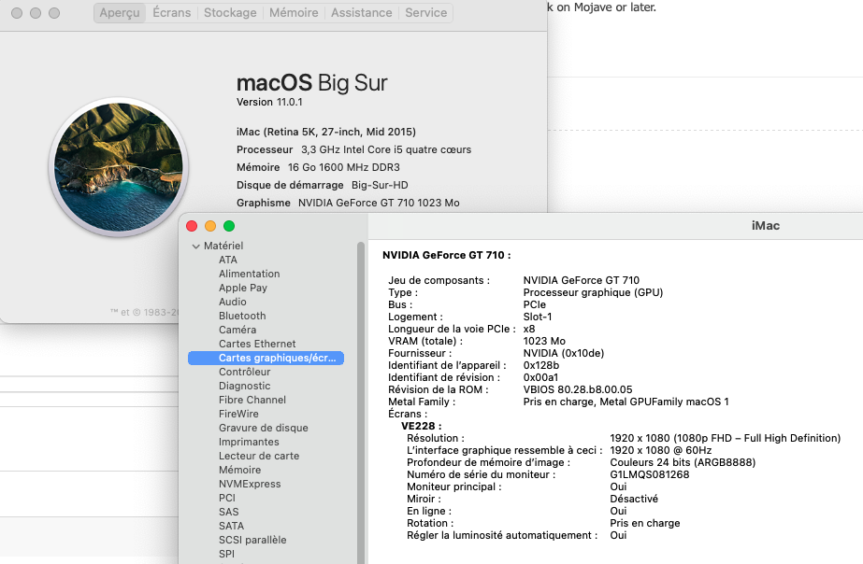Click the device ID 0x128b value
This screenshot has height=564, width=863.
point(541,365)
